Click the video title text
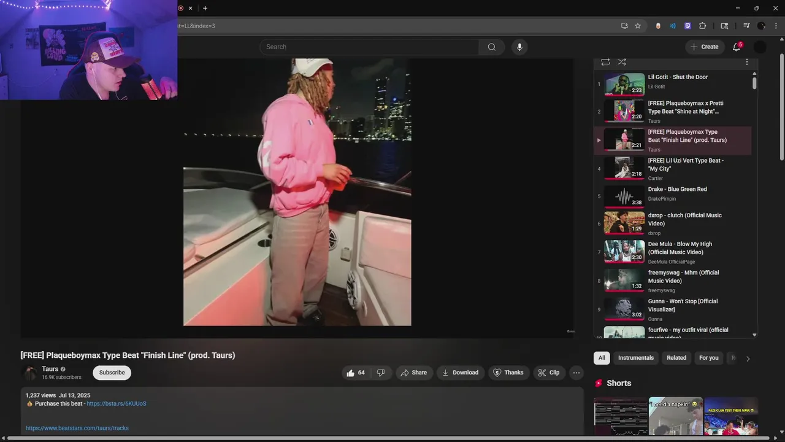This screenshot has height=442, width=785. (x=128, y=355)
